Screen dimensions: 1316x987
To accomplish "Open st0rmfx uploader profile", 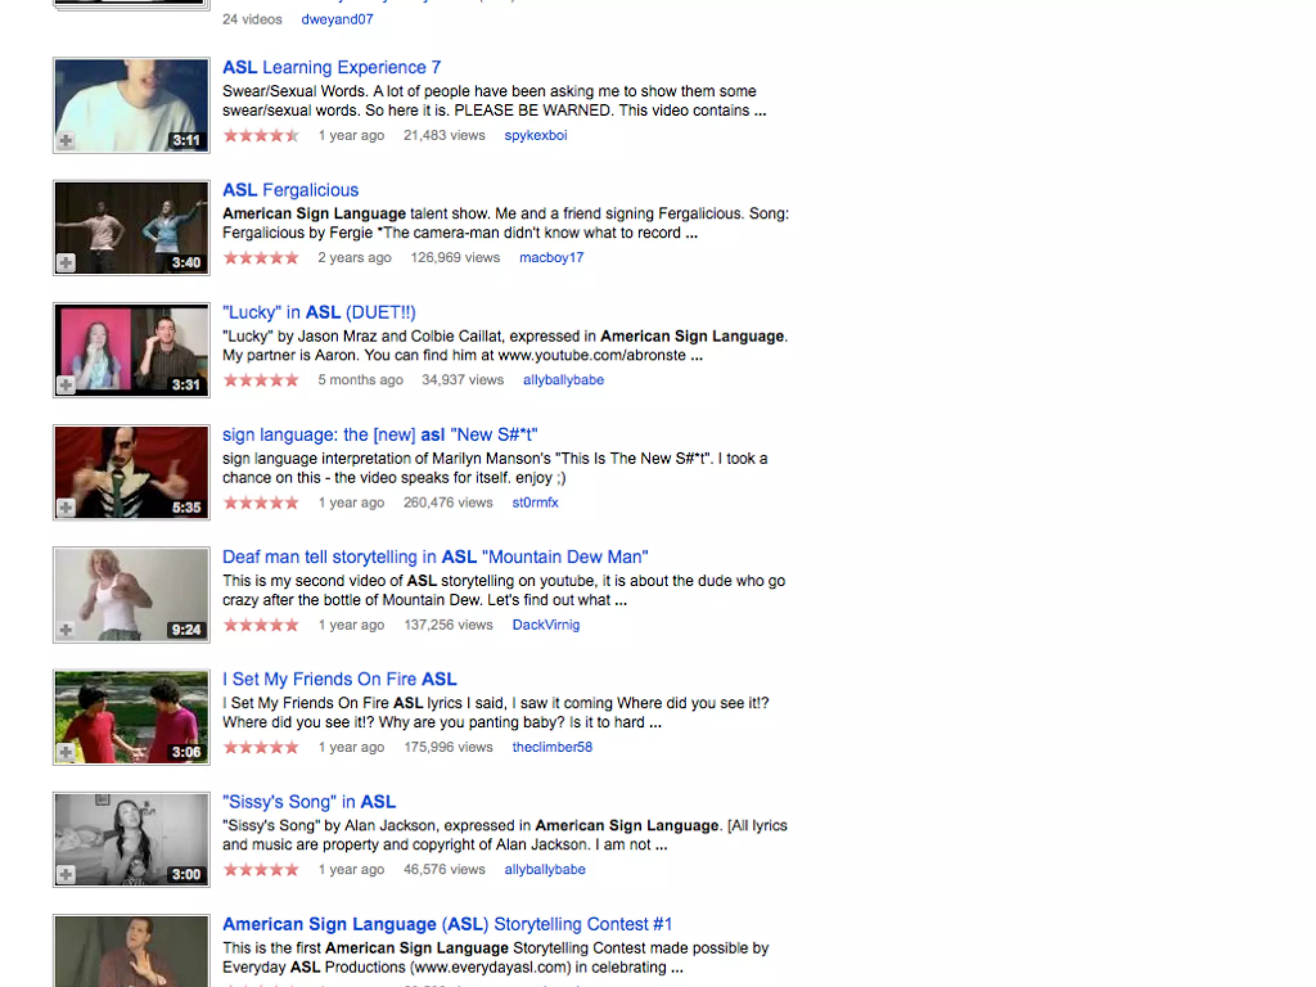I will (535, 502).
